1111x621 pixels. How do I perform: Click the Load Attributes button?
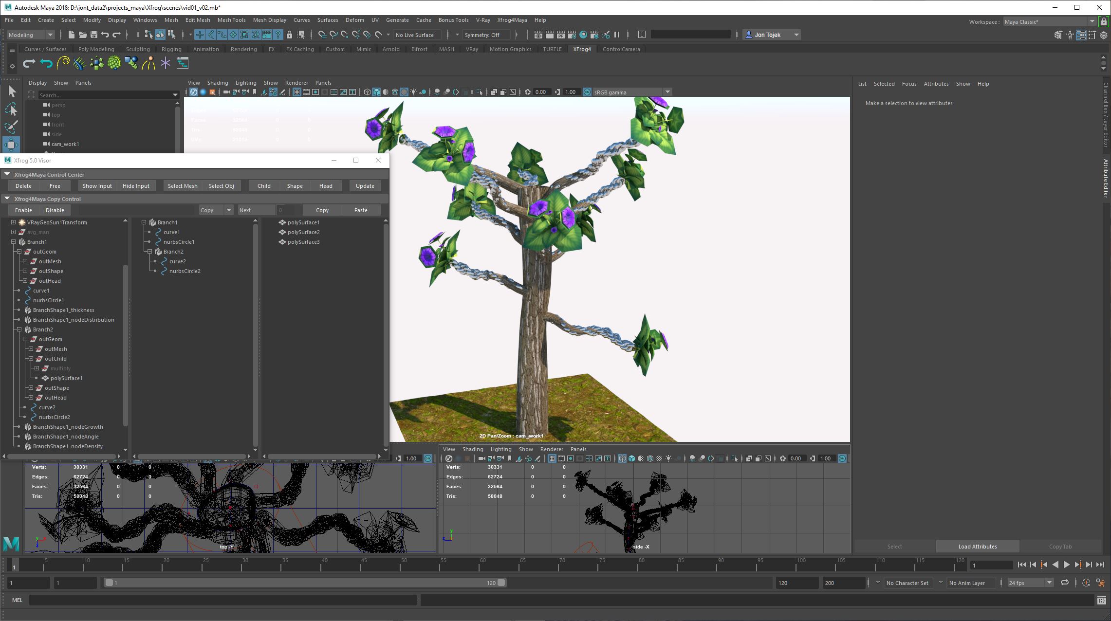tap(977, 546)
